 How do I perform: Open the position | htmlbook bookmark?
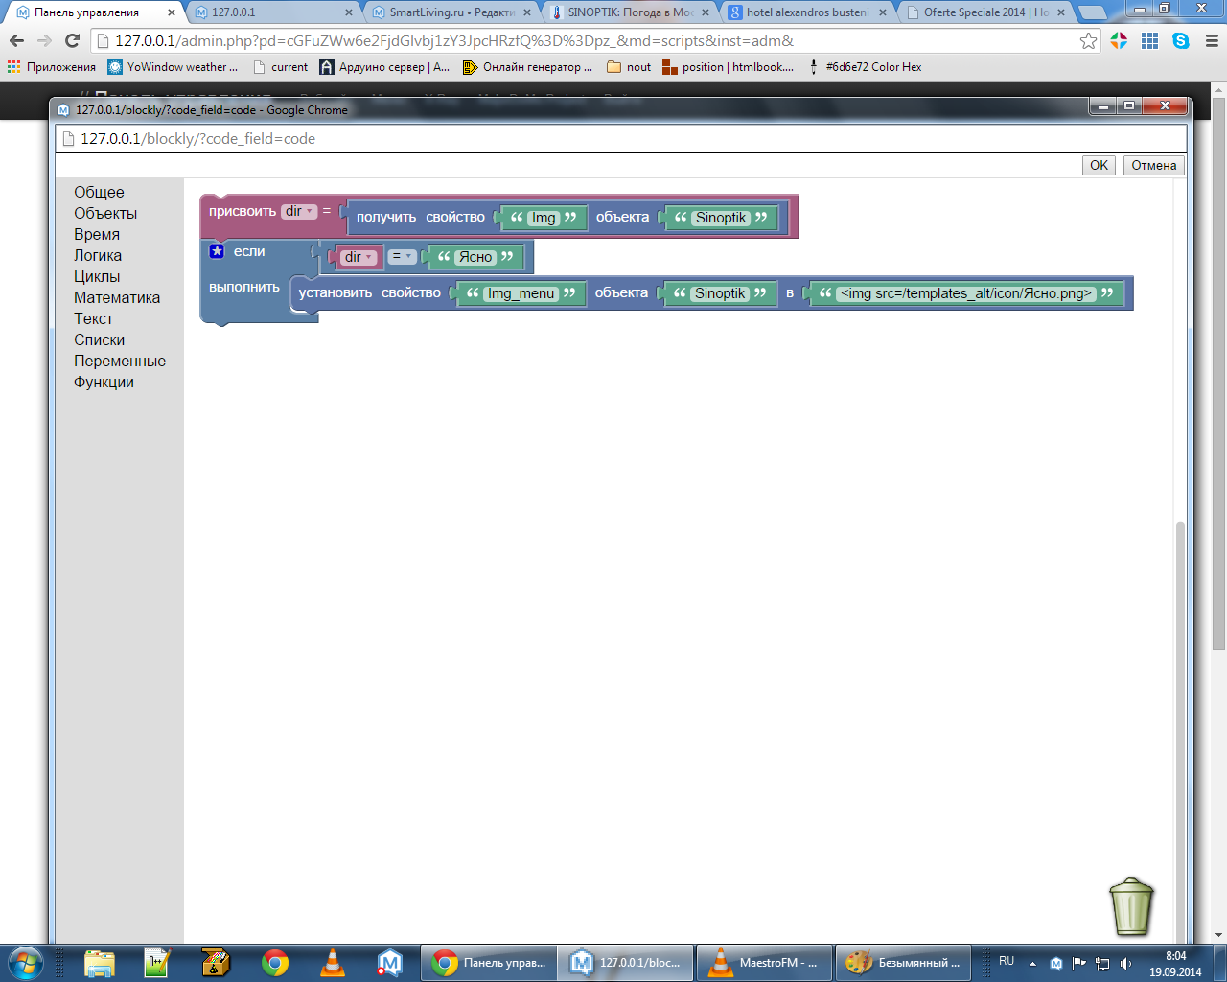tap(729, 67)
